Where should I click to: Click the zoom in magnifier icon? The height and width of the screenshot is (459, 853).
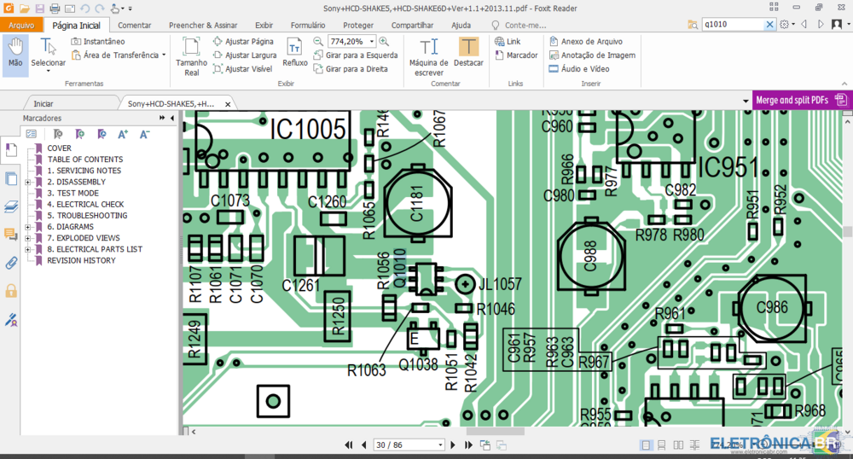tap(384, 41)
